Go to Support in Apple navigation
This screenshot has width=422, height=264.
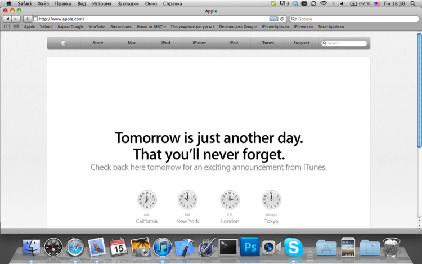301,43
